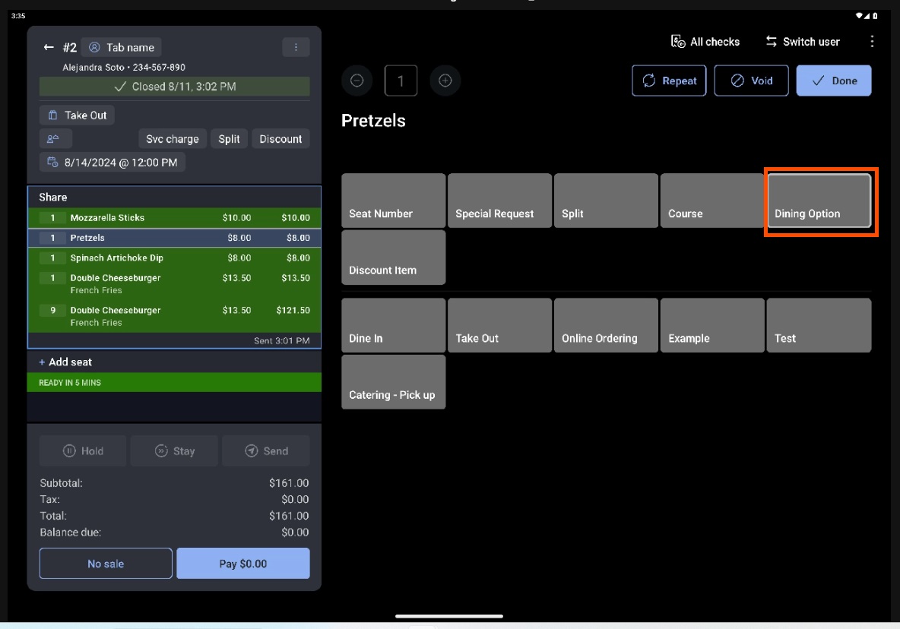
Task: Open the top-right overflow menu
Action: [872, 42]
